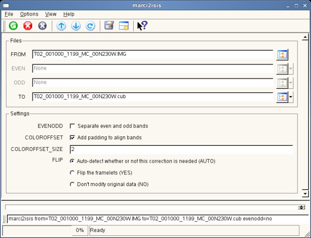Choose Don't modify original data (NO)
311x238 pixels.
(72, 184)
